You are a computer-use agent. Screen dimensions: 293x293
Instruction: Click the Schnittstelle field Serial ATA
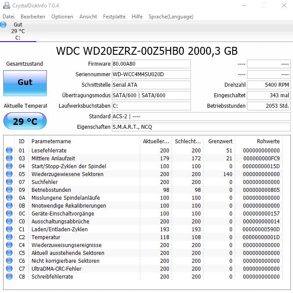click(x=151, y=85)
